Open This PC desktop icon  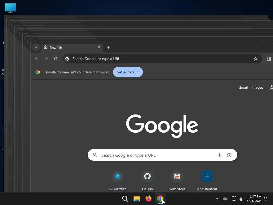point(10,8)
